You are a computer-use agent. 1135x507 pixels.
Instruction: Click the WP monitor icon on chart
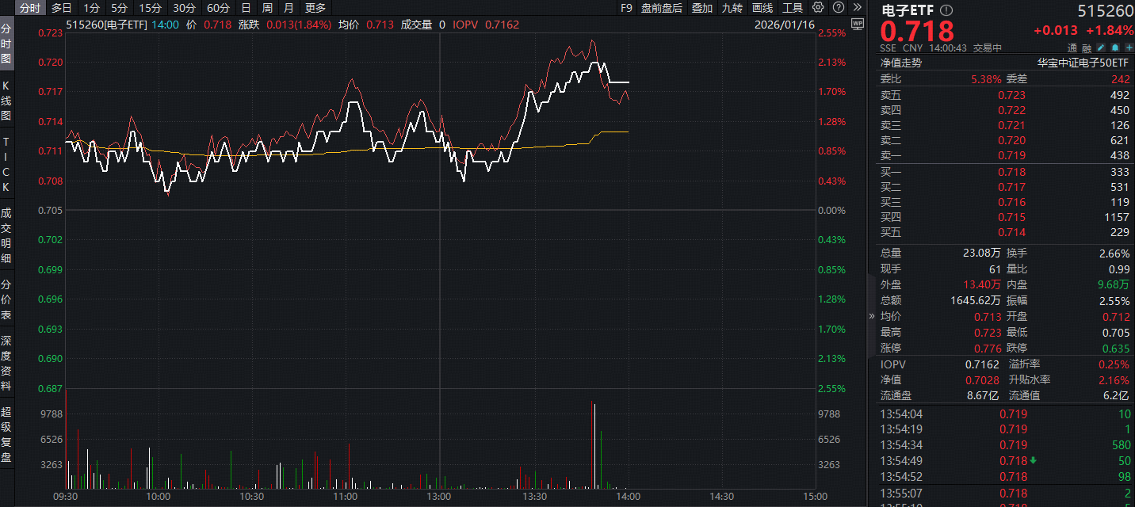coord(856,24)
